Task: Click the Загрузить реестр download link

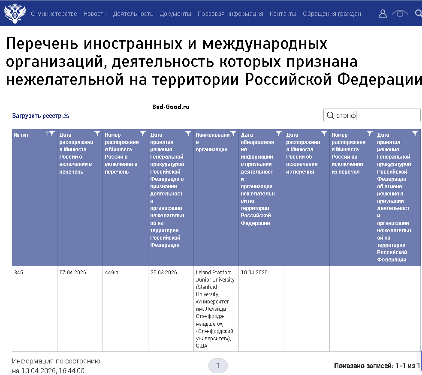Action: pos(40,116)
